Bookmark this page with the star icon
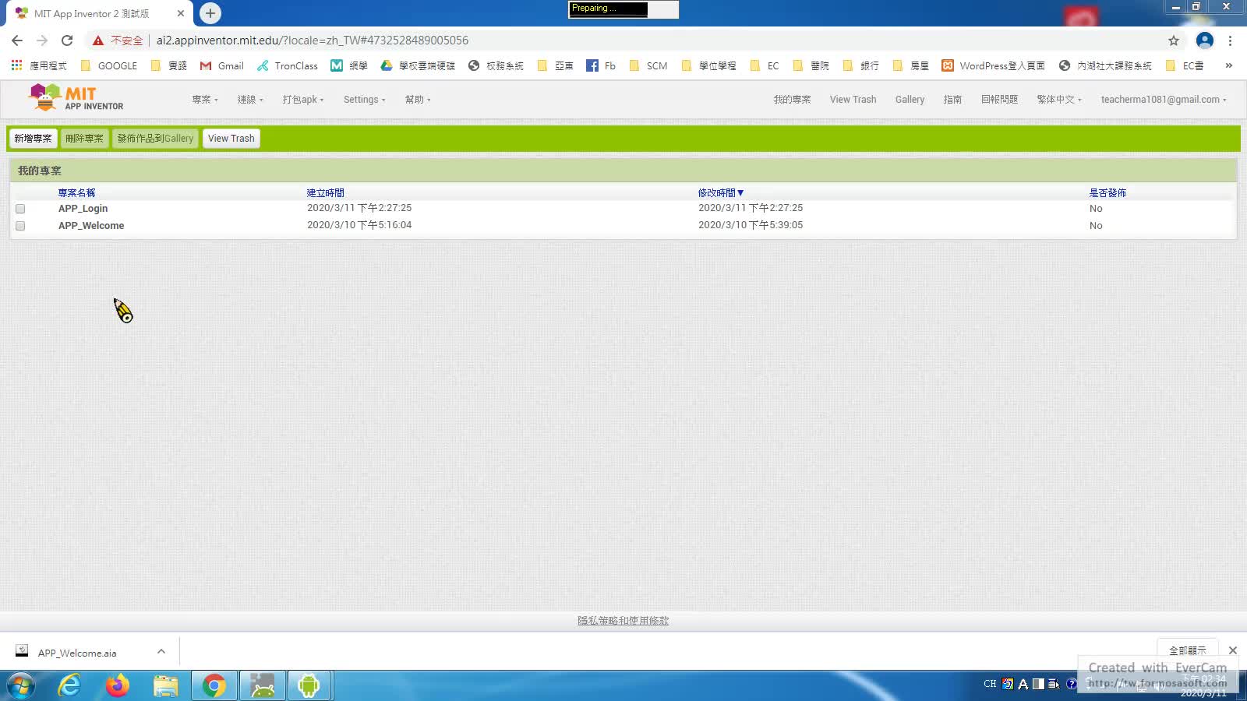The image size is (1247, 701). tap(1174, 41)
